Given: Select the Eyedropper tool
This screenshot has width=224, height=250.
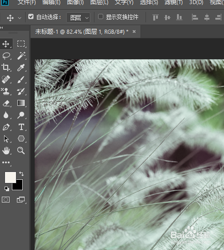Looking at the screenshot, I should coord(21,68).
